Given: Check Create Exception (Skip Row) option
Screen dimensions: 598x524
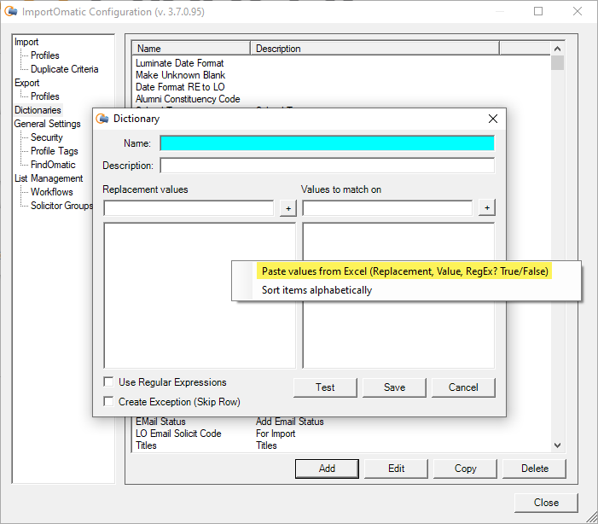Looking at the screenshot, I should click(x=108, y=401).
